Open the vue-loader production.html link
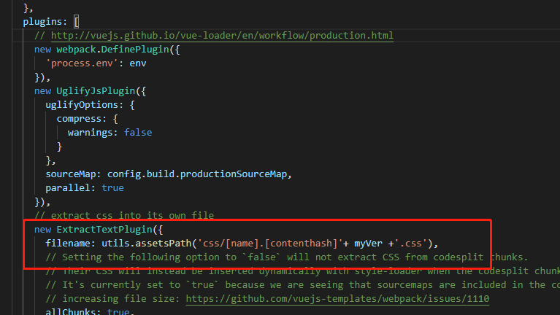Viewport: 560px width, 315px height. pos(222,36)
